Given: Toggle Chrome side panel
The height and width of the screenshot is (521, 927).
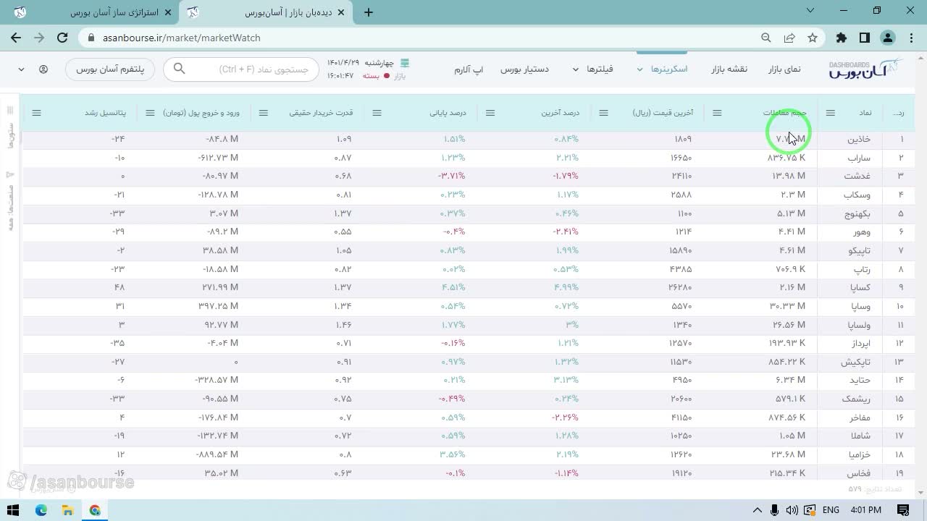Looking at the screenshot, I should (x=864, y=38).
